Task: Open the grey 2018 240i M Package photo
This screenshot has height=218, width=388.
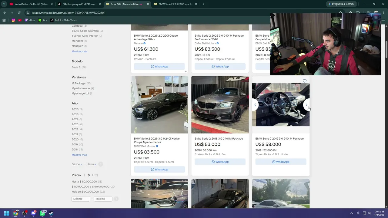Action: (220, 105)
